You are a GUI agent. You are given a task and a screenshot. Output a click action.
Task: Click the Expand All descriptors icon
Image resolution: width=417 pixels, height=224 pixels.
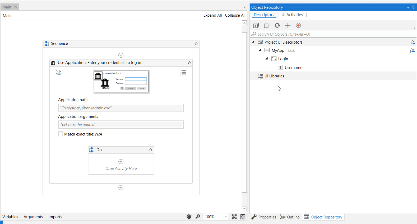[x=256, y=25]
